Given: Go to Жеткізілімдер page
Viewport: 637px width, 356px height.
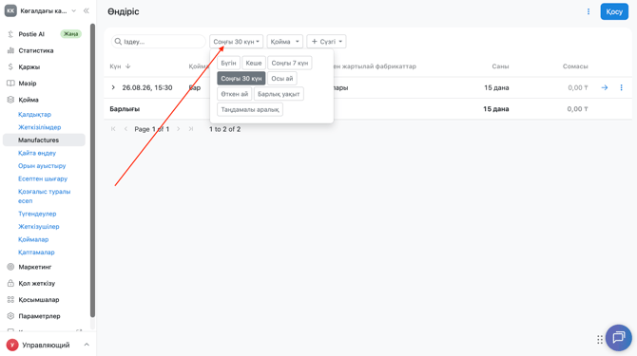Looking at the screenshot, I should tap(39, 127).
